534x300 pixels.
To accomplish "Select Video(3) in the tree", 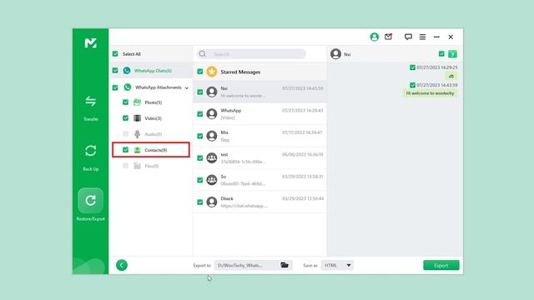I will pos(151,118).
